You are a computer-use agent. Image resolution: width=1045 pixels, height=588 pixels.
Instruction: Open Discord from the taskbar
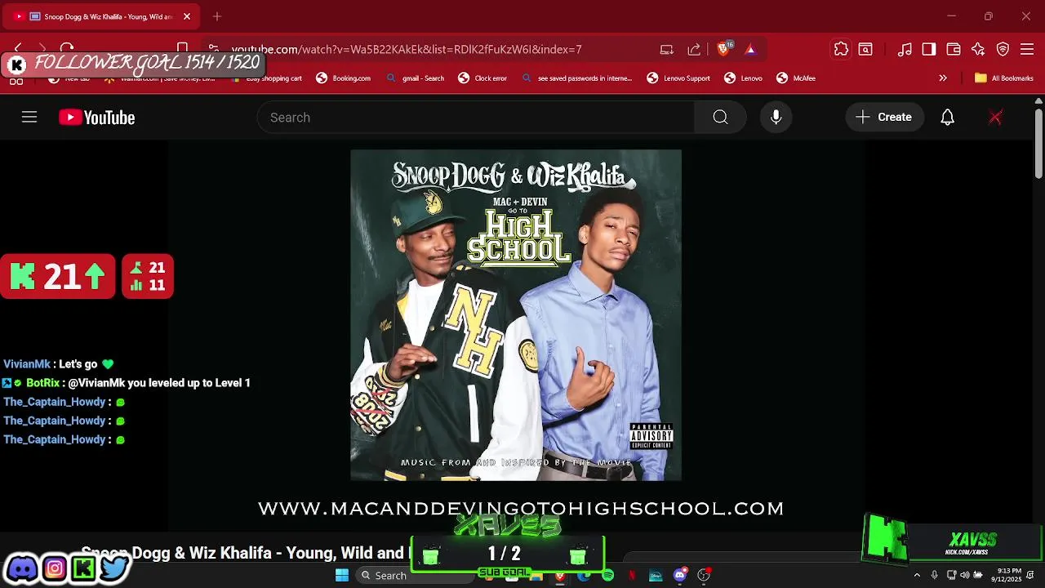pos(679,576)
